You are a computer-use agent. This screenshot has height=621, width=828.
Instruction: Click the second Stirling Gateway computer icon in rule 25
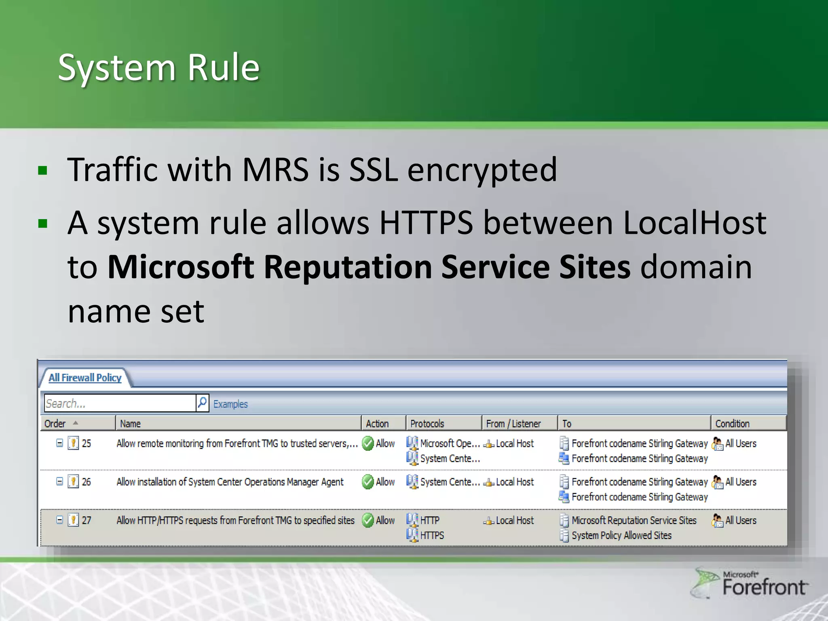(x=564, y=458)
